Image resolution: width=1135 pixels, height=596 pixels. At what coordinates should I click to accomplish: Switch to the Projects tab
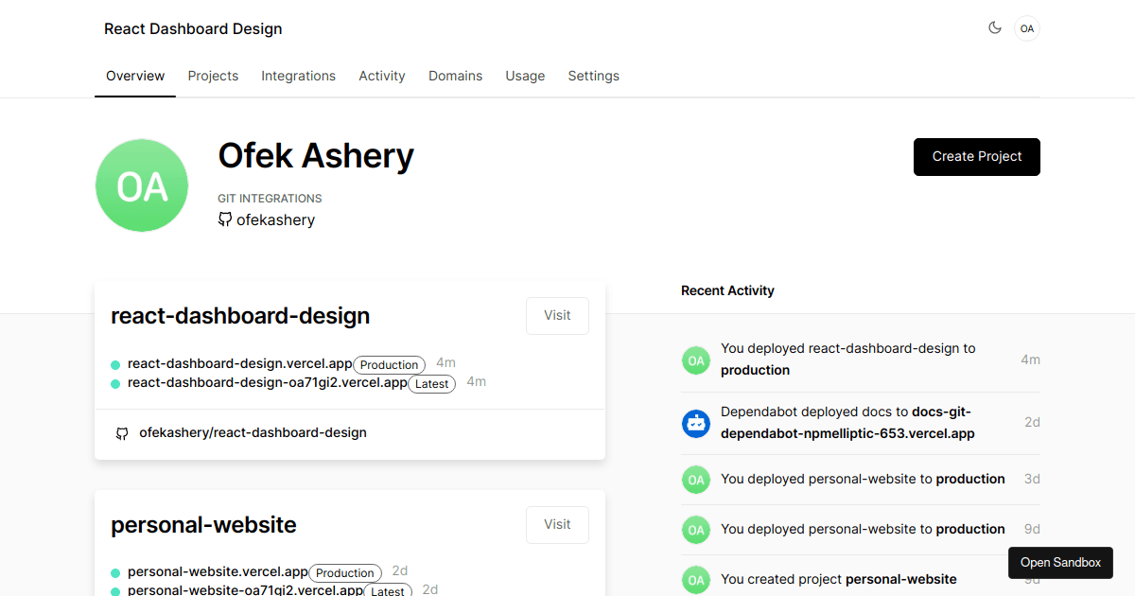[x=213, y=76]
